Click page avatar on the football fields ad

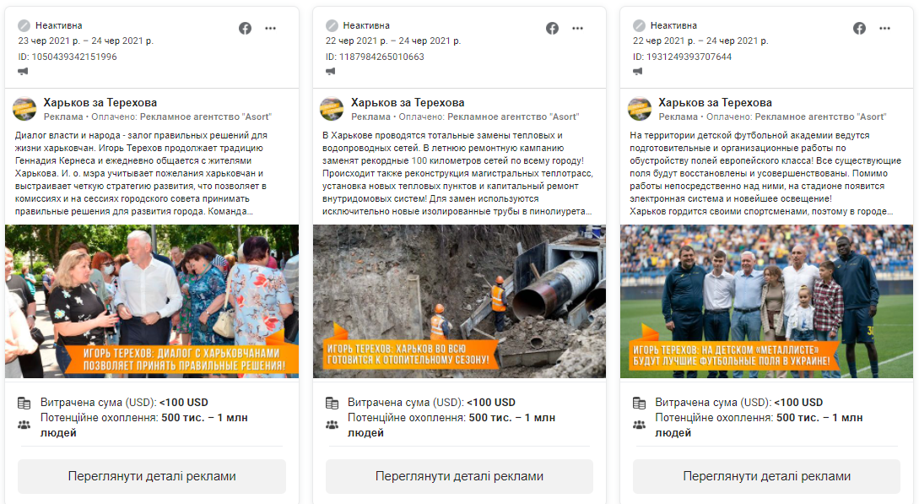[x=640, y=109]
